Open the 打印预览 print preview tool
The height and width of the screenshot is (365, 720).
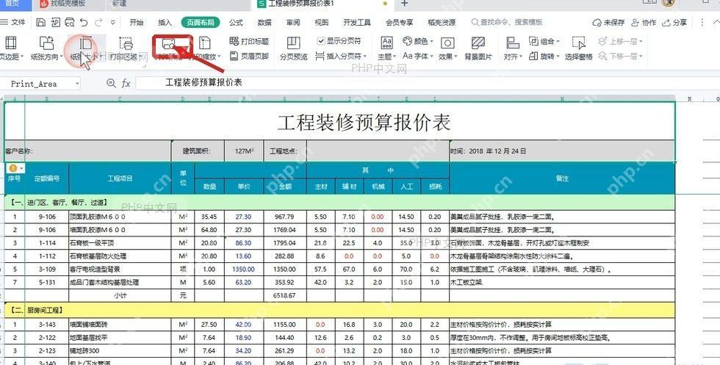tap(169, 48)
